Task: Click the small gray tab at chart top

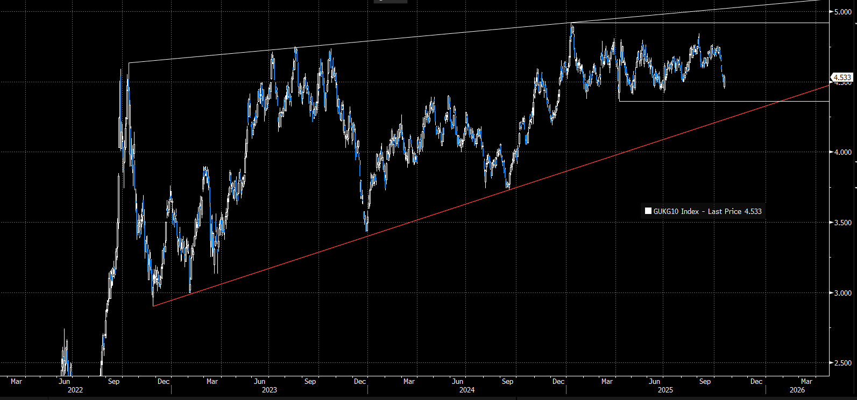Action: [390, 1]
